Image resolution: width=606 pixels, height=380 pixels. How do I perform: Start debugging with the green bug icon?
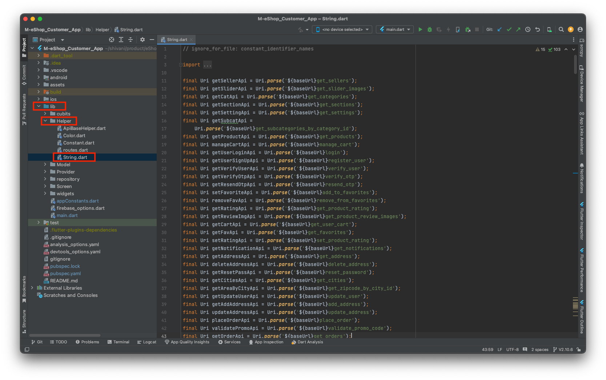click(430, 29)
